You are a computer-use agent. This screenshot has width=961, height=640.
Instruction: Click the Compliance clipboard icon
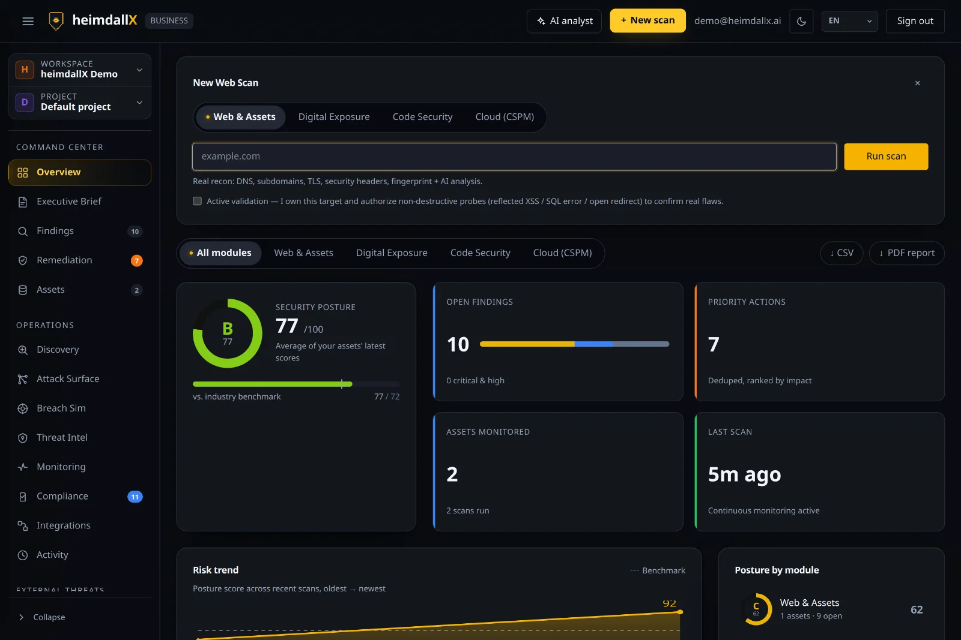click(x=23, y=497)
